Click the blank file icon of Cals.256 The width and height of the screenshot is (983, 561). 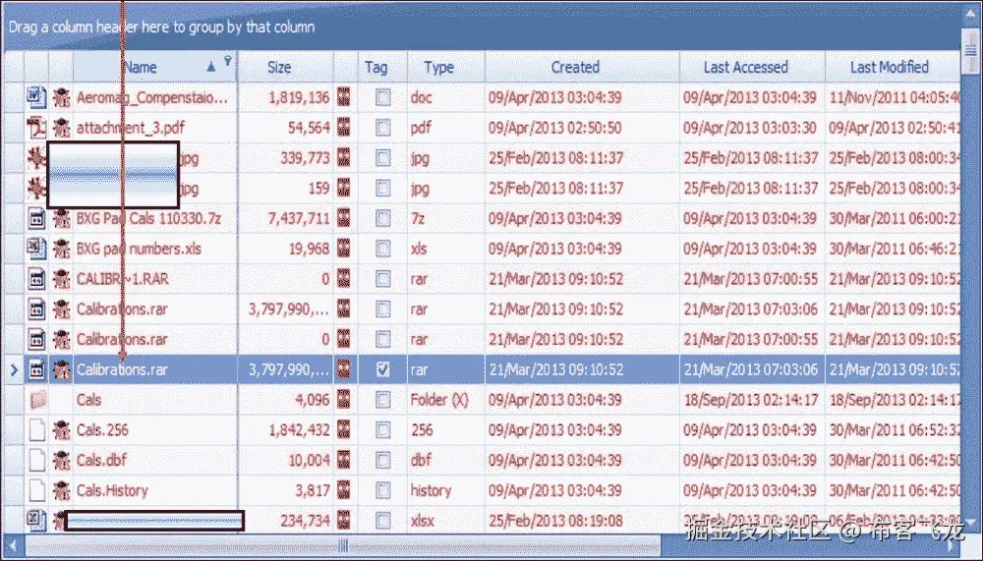click(37, 429)
